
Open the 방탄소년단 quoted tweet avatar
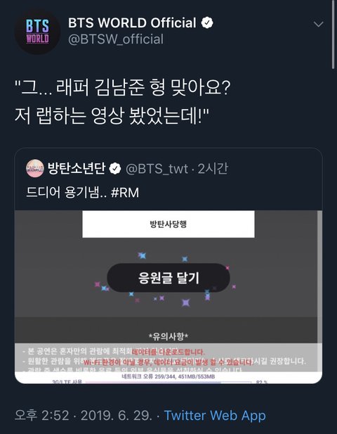point(35,168)
